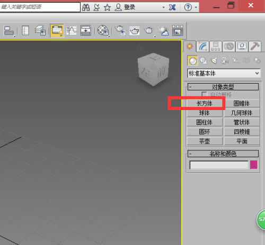
Task: Open the Render Setup teapot icon
Action: pos(120,30)
